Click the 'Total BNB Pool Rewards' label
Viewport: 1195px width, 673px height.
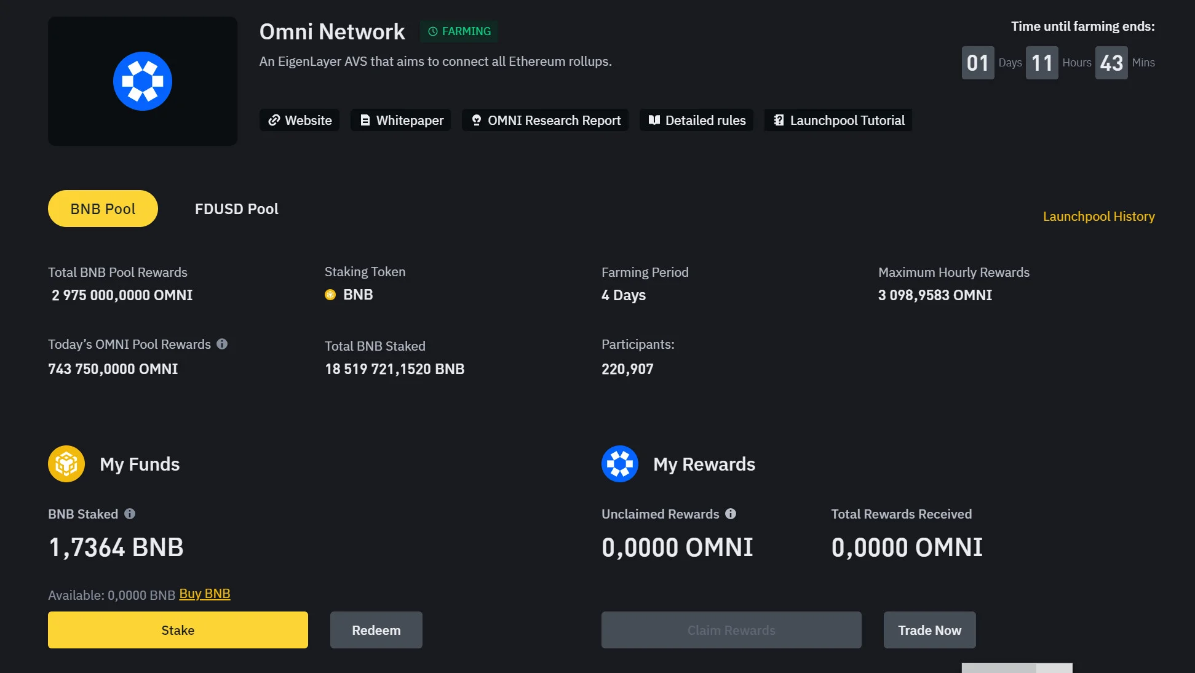coord(117,273)
